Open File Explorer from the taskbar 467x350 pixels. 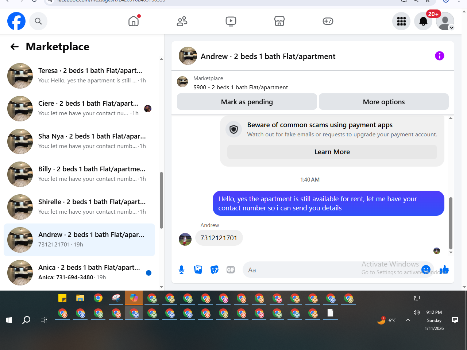click(80, 298)
